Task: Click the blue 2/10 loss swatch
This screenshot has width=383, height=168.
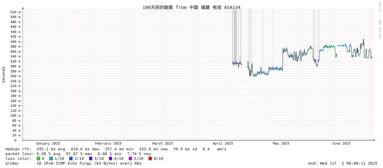Action: [x=71, y=158]
